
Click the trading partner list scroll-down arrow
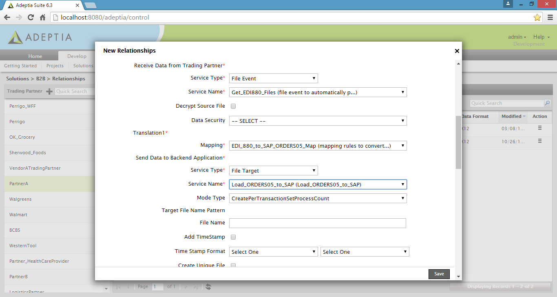click(x=106, y=289)
